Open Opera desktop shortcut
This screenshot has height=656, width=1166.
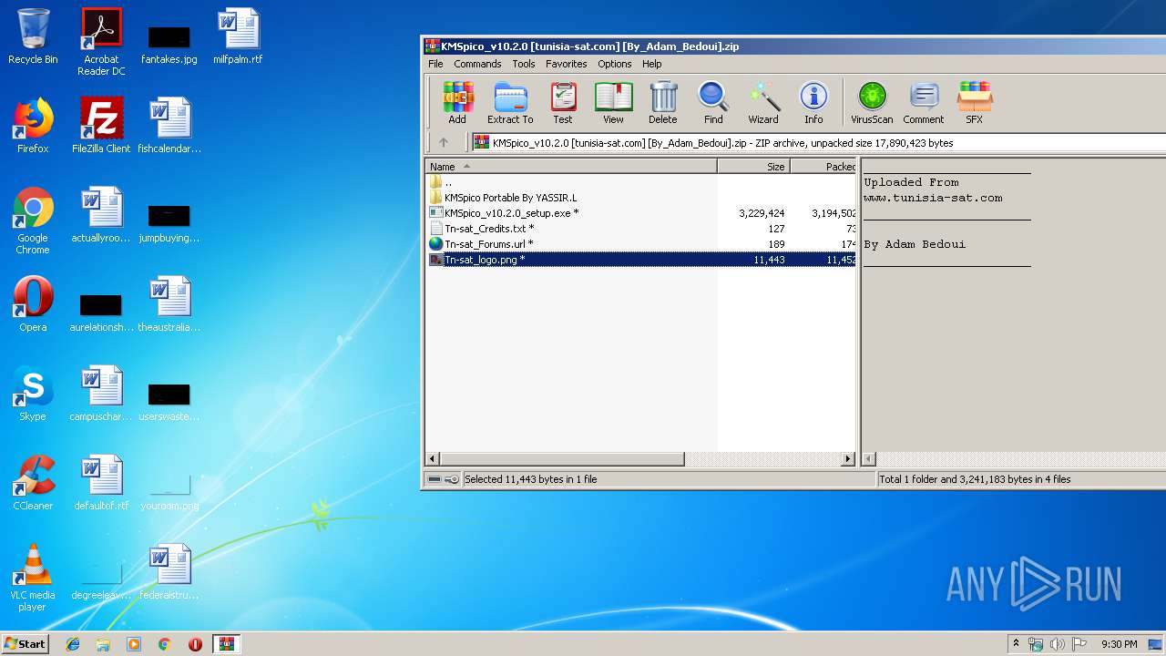tap(33, 304)
